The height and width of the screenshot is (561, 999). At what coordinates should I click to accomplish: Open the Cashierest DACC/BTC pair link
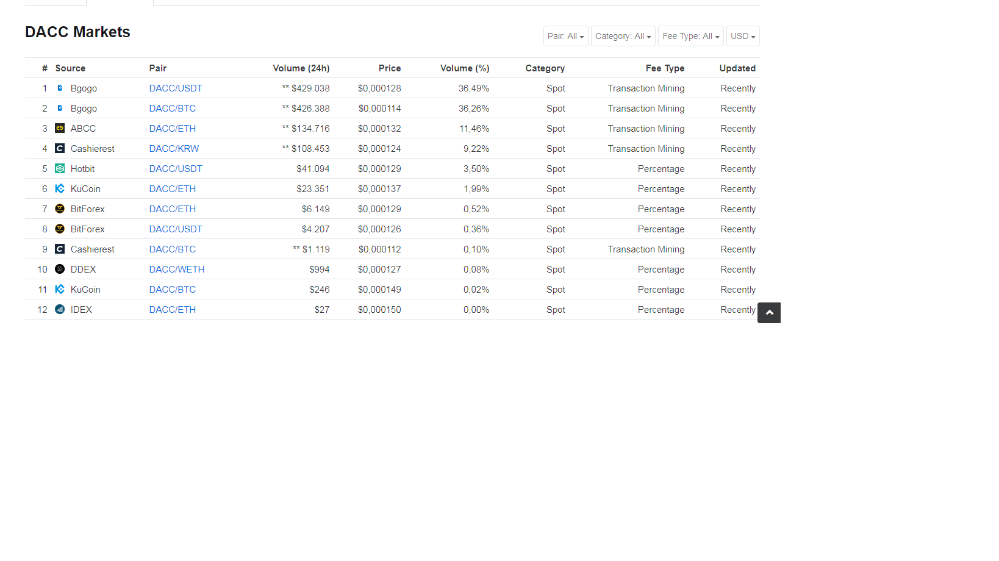[x=173, y=249]
